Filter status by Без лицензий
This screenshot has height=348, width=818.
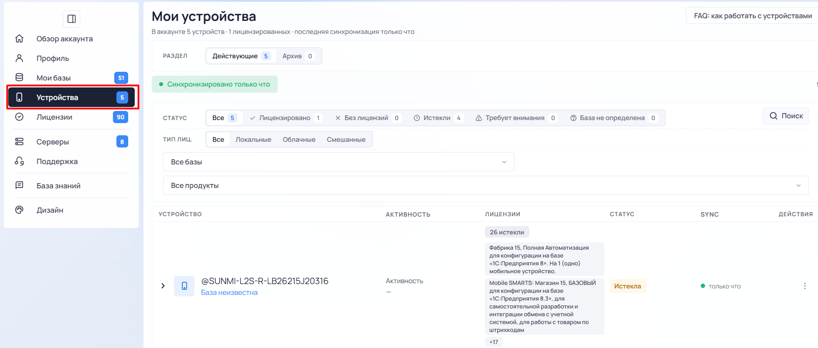coord(368,118)
